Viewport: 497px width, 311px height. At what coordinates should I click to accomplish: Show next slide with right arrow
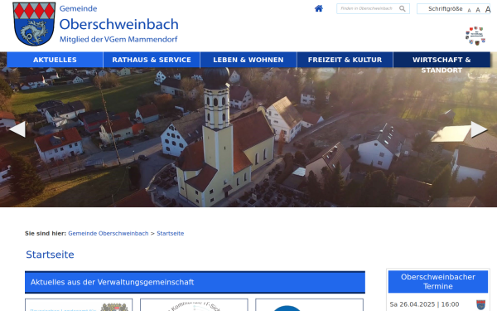point(480,129)
